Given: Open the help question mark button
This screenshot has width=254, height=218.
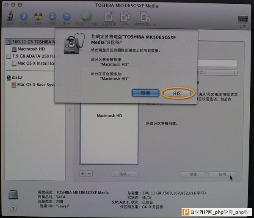Looking at the screenshot, I should pyautogui.click(x=13, y=209).
